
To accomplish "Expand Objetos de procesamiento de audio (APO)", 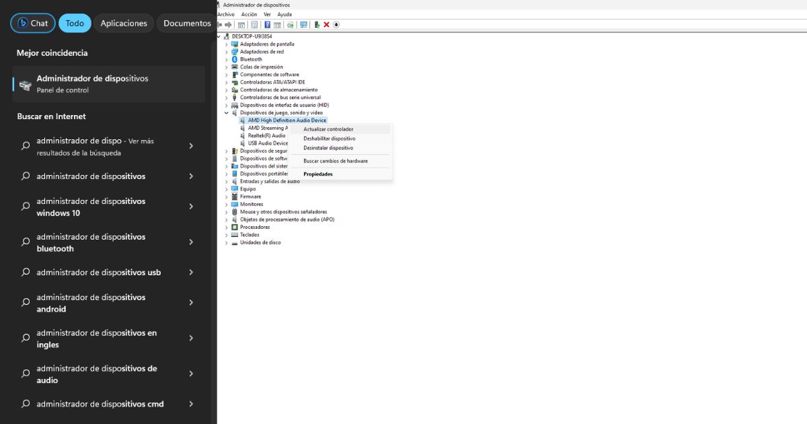I will (227, 219).
